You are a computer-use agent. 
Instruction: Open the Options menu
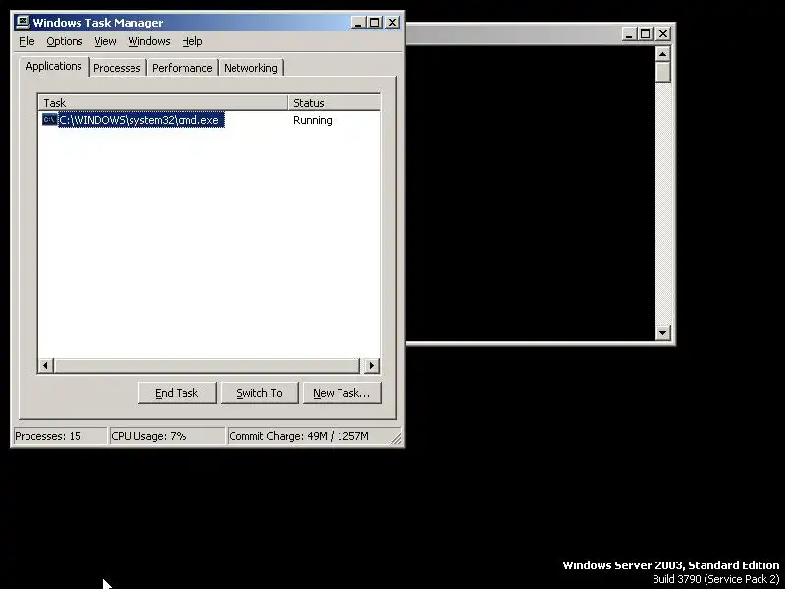point(65,41)
